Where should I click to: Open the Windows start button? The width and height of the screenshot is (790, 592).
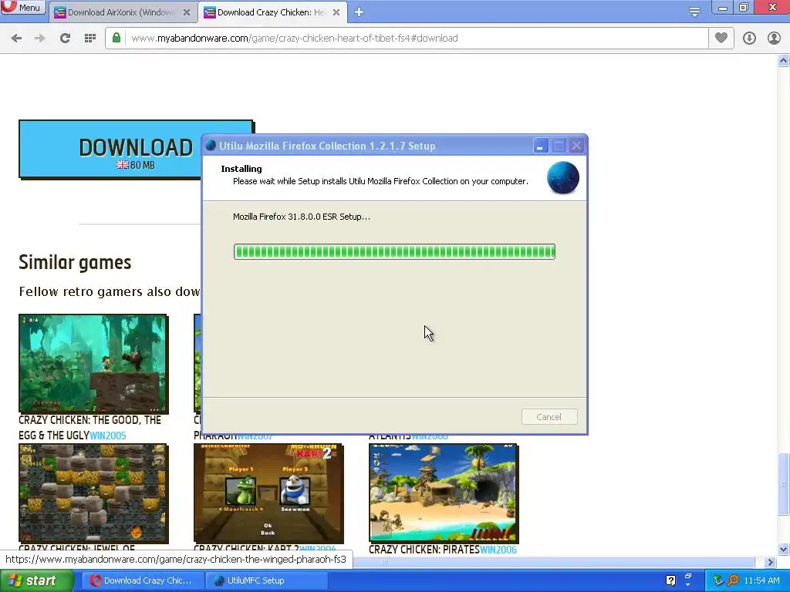(36, 580)
